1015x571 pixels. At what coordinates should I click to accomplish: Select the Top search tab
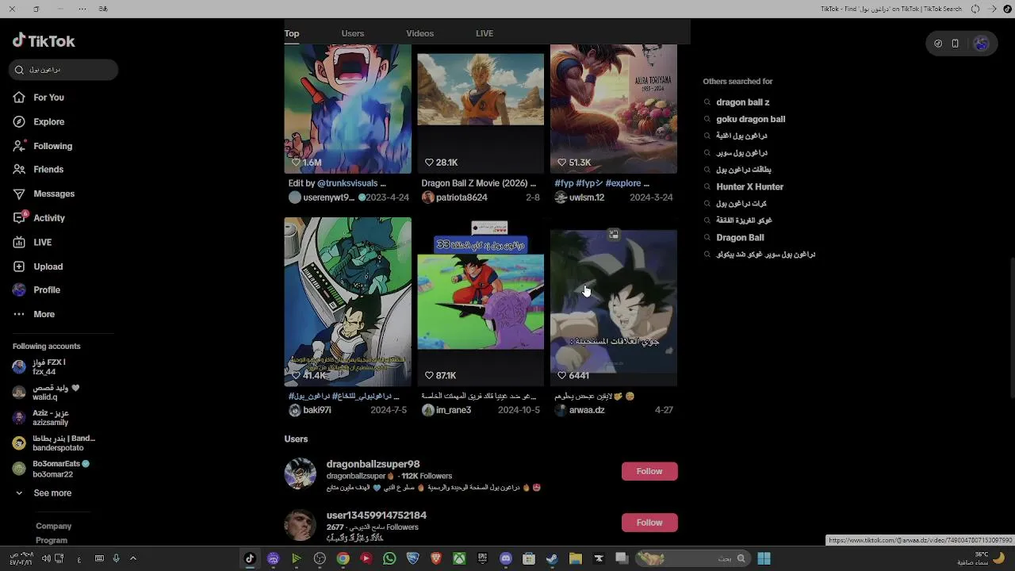coord(292,33)
